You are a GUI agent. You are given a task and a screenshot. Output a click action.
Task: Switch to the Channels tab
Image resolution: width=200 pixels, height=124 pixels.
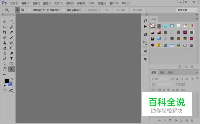click(x=162, y=72)
